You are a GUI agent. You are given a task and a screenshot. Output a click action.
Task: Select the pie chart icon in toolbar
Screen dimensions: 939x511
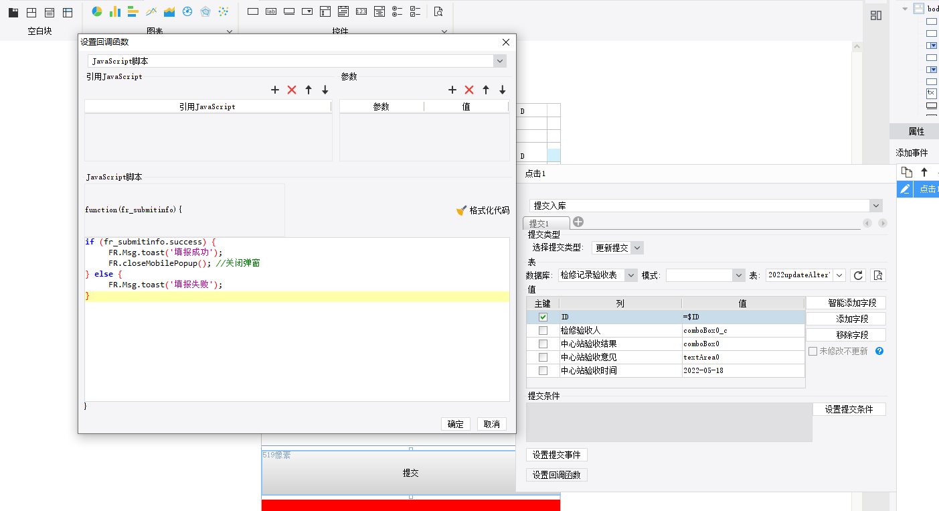coord(97,11)
